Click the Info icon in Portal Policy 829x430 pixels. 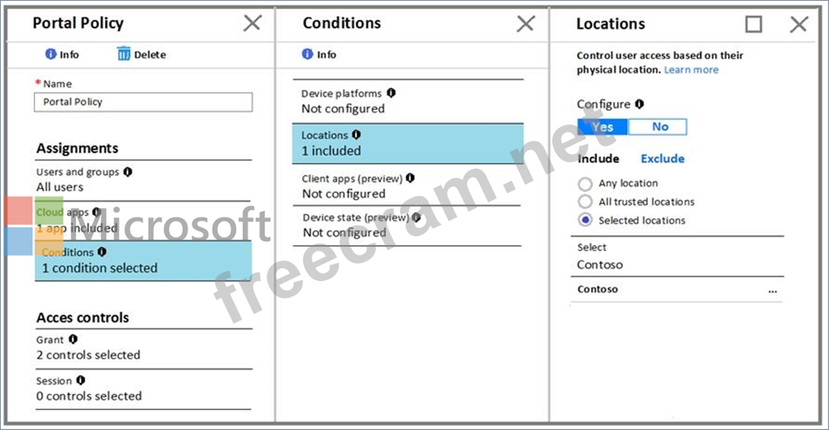51,54
